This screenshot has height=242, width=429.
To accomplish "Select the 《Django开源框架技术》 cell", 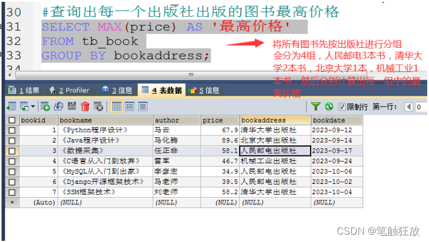I will 106,182.
